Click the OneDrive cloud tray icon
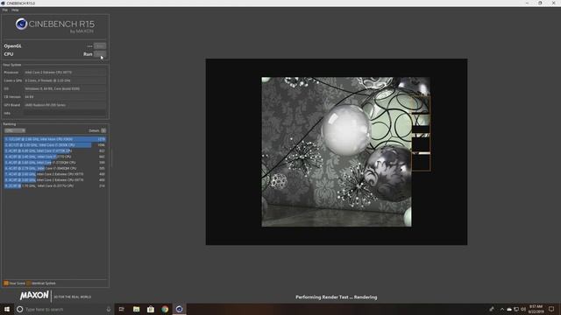Image resolution: width=561 pixels, height=315 pixels. click(509, 309)
